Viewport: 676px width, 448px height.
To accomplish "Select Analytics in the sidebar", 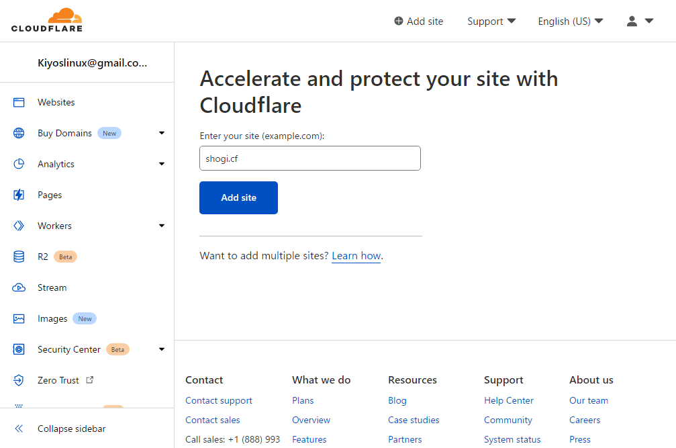I will [x=56, y=165].
